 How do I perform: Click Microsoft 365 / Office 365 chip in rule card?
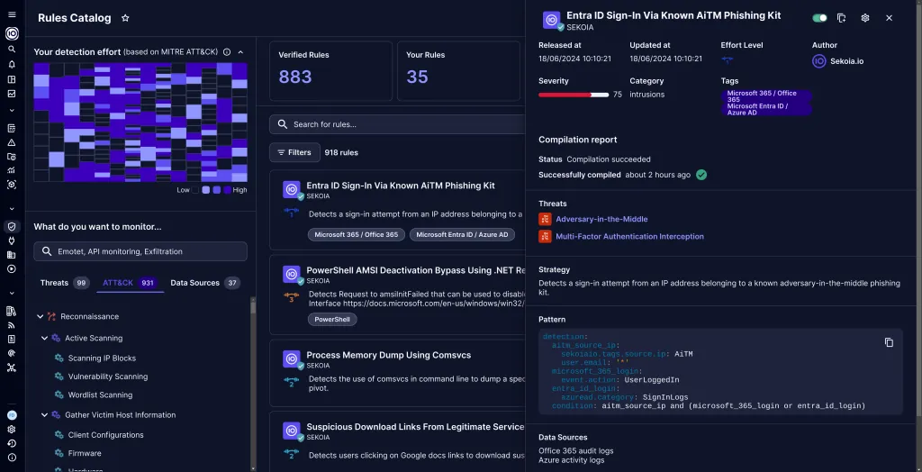pos(357,235)
